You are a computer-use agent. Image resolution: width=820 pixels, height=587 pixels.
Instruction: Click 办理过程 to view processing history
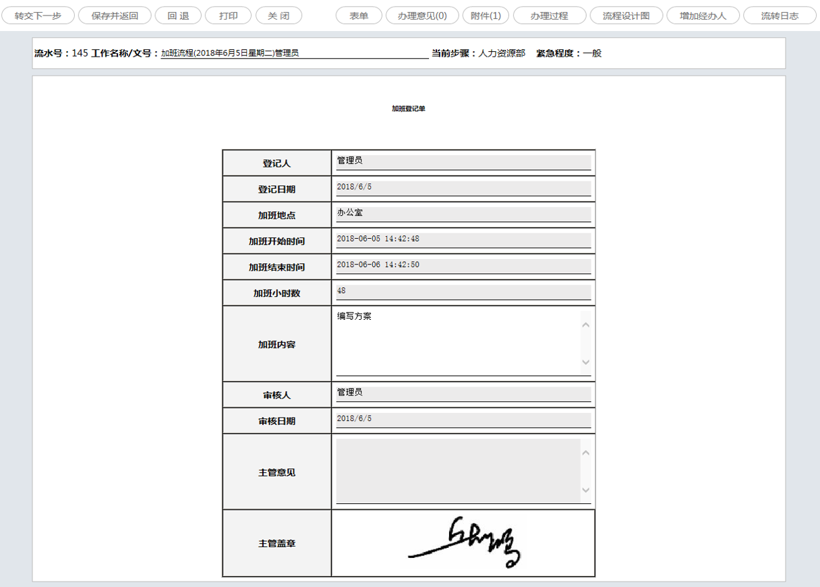pyautogui.click(x=549, y=16)
